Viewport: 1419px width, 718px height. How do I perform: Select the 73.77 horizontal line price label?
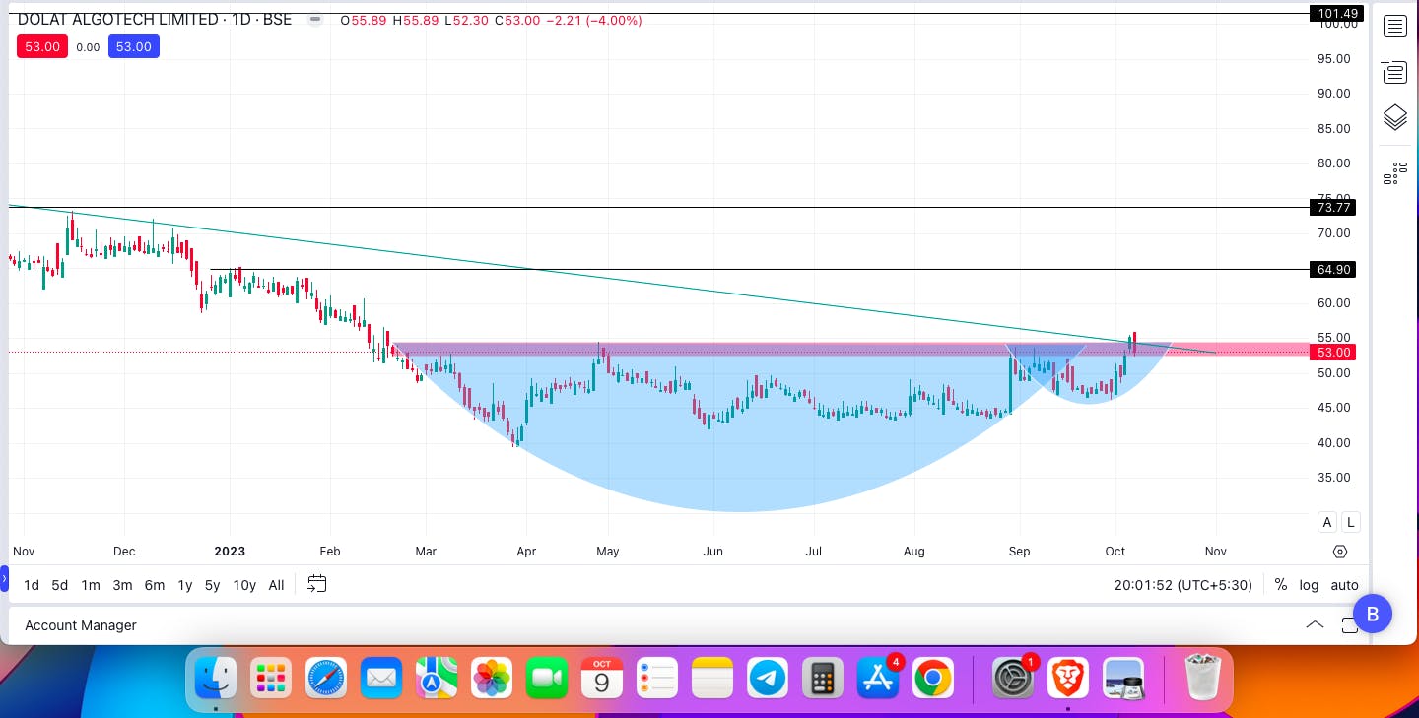tap(1333, 207)
